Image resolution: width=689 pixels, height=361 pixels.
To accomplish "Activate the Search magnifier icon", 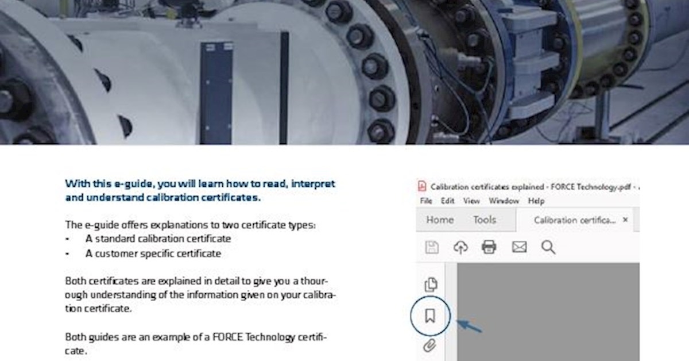I will tap(548, 247).
